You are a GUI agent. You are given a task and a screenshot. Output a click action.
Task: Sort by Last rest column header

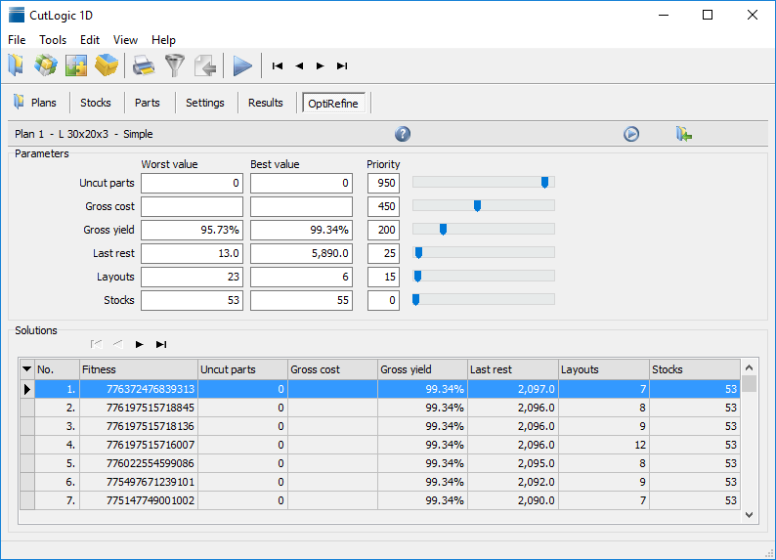coord(513,369)
